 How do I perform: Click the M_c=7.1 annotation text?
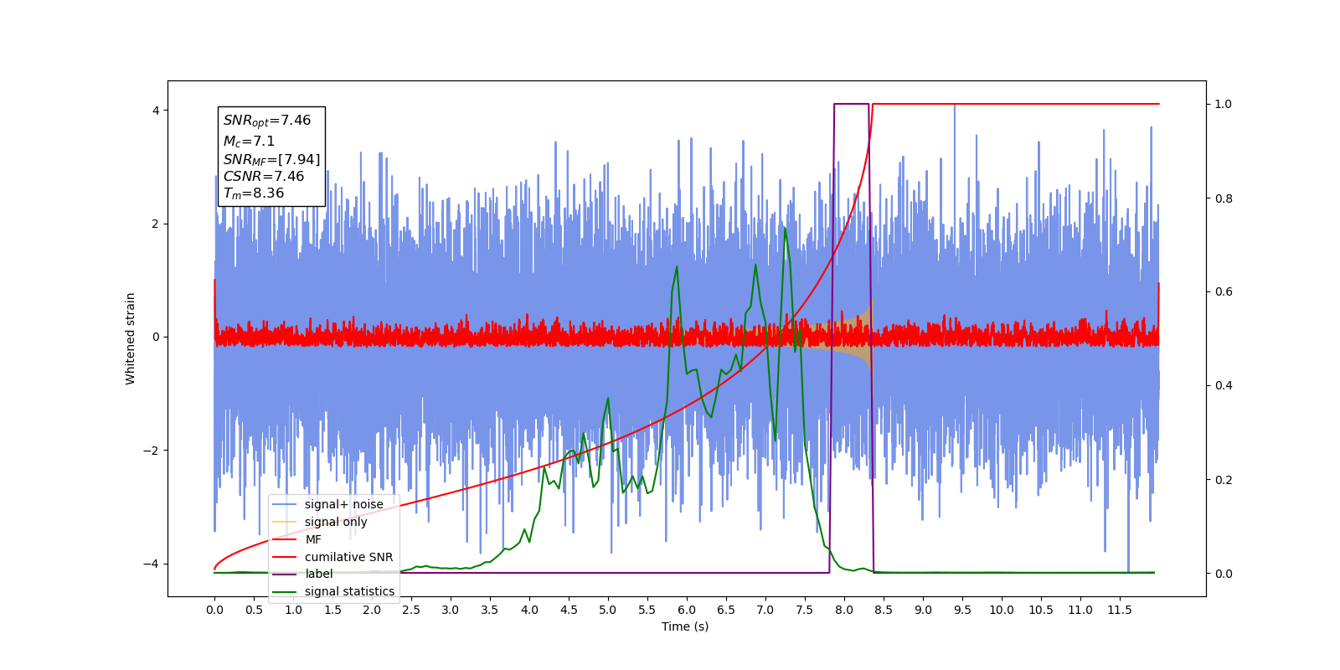[249, 142]
